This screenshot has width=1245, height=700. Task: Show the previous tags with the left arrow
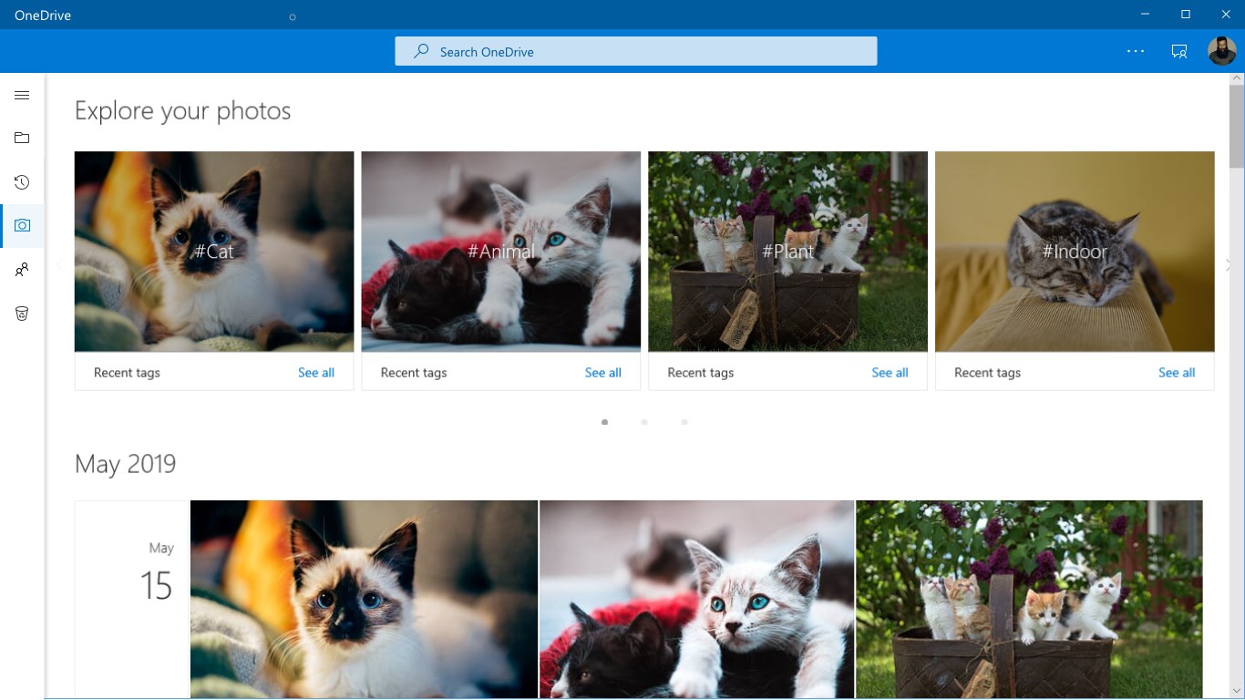click(x=60, y=265)
